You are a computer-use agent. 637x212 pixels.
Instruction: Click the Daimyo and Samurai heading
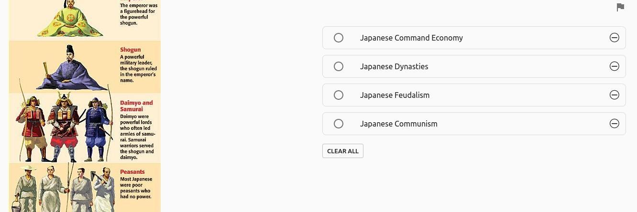coord(136,106)
